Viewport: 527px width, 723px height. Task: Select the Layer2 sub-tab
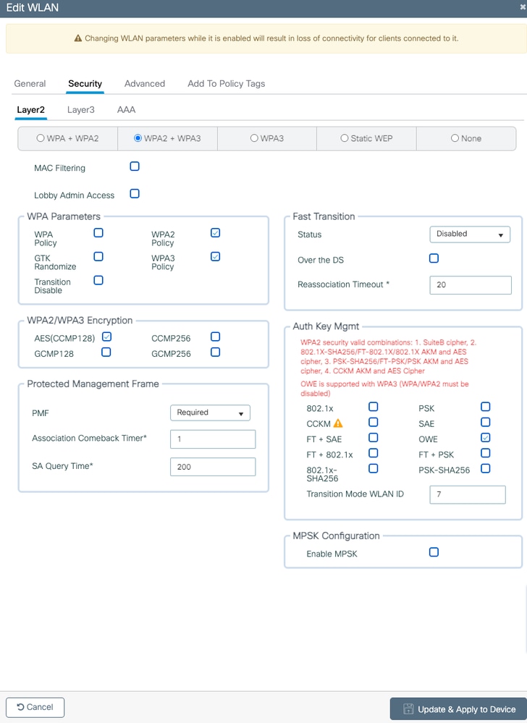pos(31,110)
